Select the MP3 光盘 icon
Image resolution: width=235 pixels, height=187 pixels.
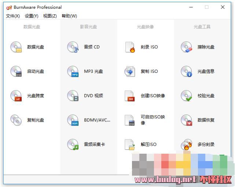[x=73, y=71]
